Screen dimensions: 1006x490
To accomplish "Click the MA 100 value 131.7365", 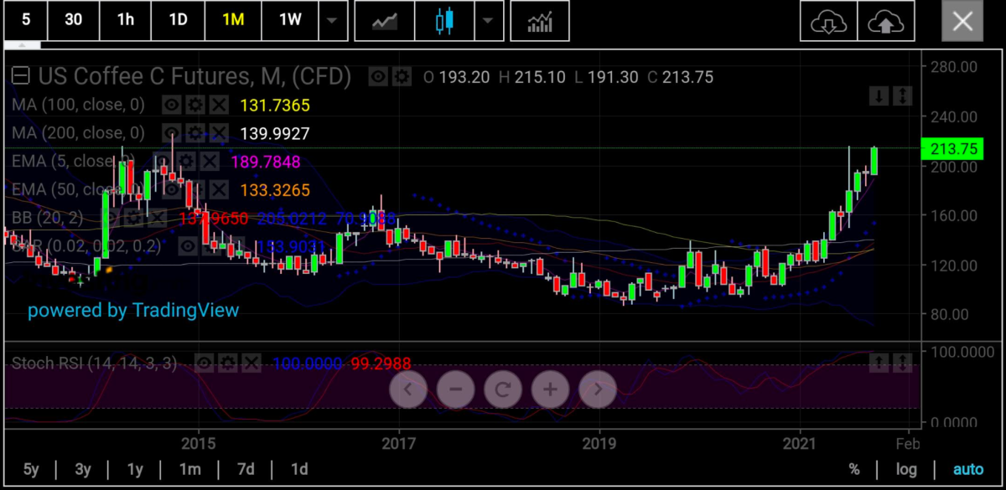I will click(x=275, y=106).
